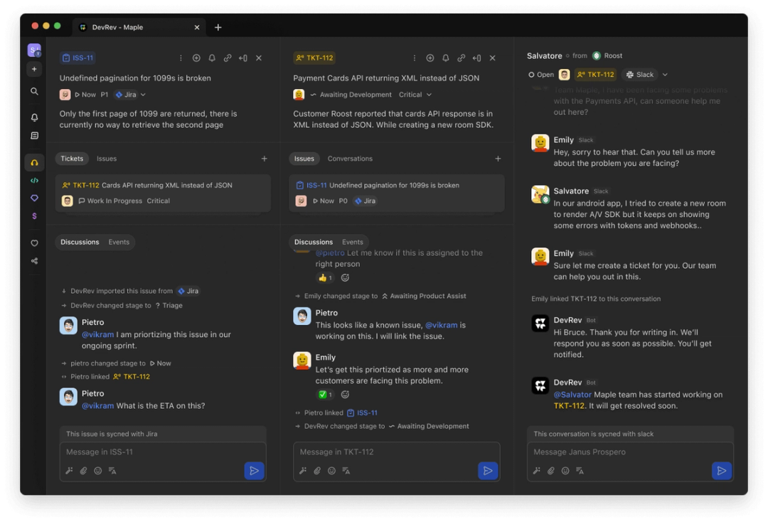Focus the 'Message Janus Prospero' input field
The image size is (768, 522).
[630, 452]
